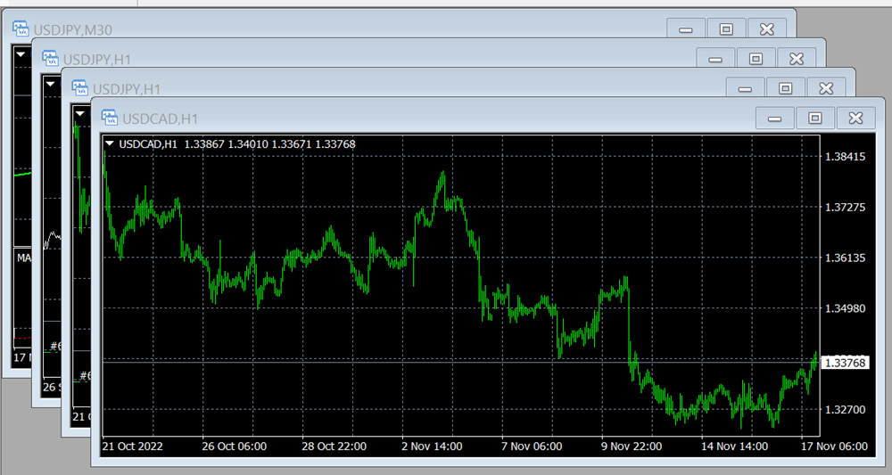Viewport: 892px width, 475px height.
Task: Click the 9 Nov 22:00 time label
Action: tap(632, 446)
